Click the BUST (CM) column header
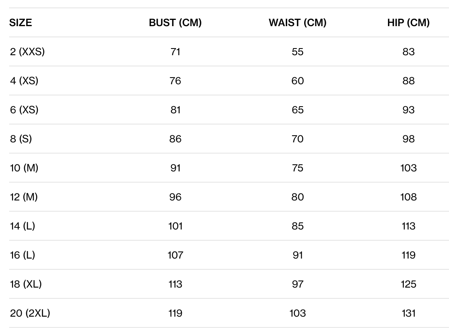449x332 pixels. [x=175, y=23]
